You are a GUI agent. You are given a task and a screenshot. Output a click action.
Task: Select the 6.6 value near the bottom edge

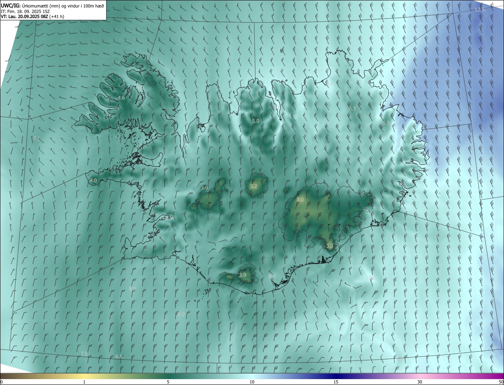[x=119, y=356]
